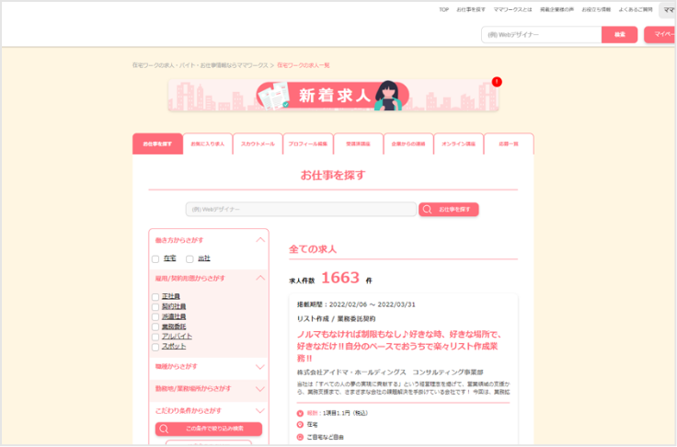Expand the 職種からさがす section

(x=260, y=367)
